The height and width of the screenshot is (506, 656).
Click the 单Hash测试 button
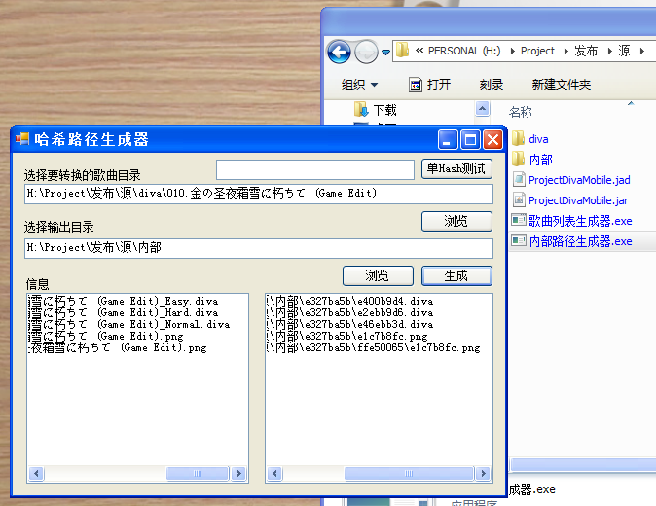[456, 169]
